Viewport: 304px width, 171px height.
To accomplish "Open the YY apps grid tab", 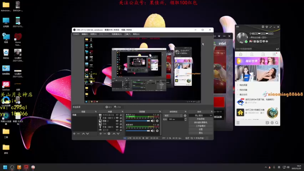I will (274, 54).
